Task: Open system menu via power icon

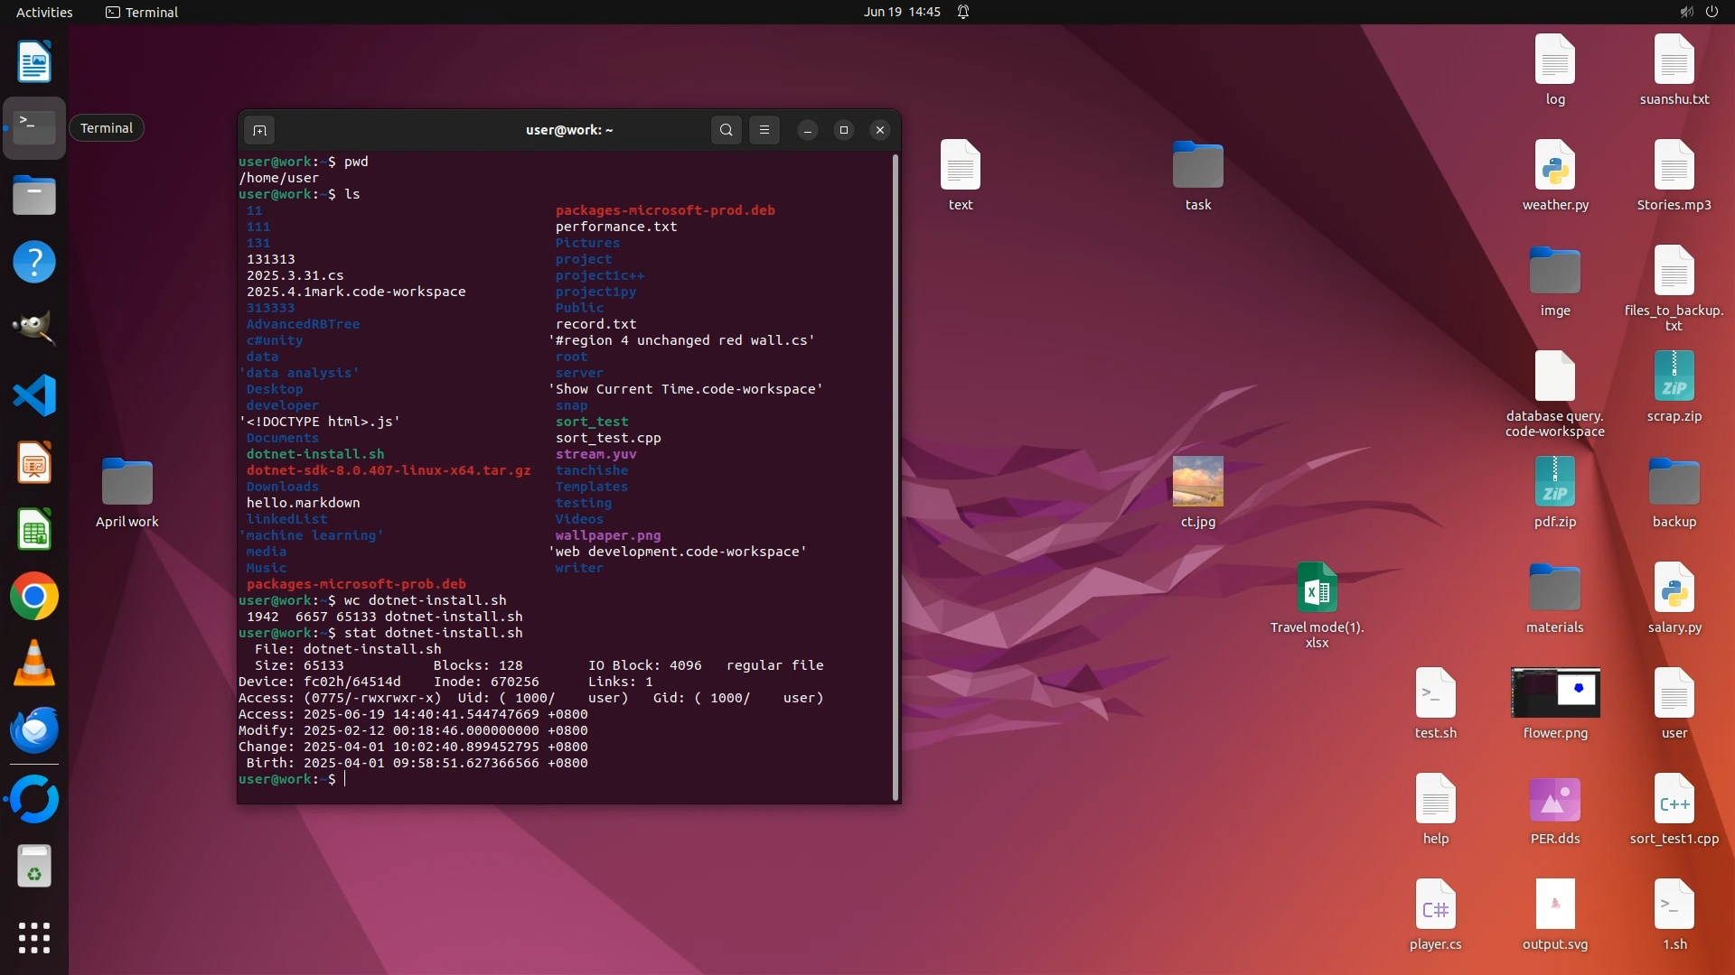Action: coord(1712,12)
